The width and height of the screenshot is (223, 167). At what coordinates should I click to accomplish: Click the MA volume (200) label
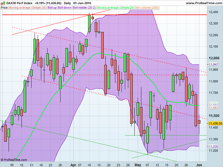(147, 8)
